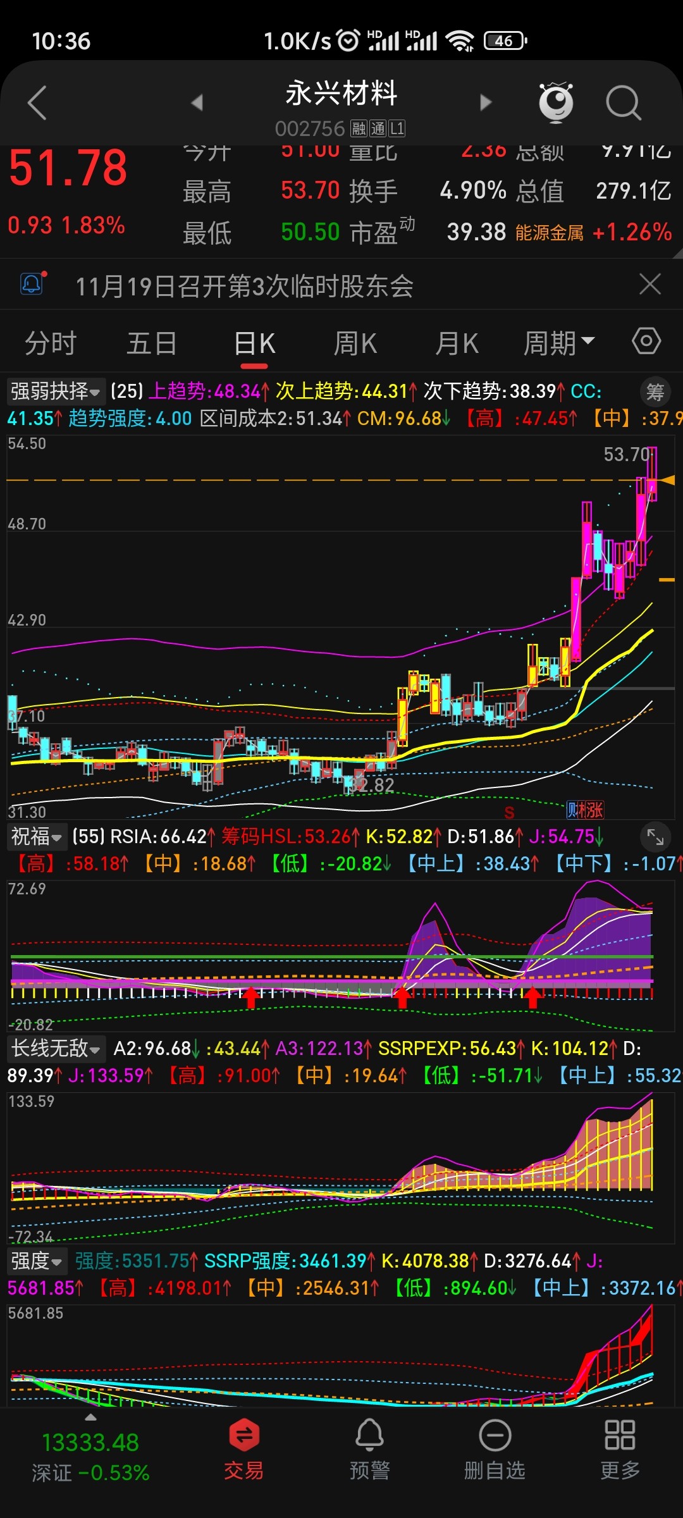Tap the first red arrow in 祝福 chart
Image resolution: width=683 pixels, height=1518 pixels.
pos(251,997)
